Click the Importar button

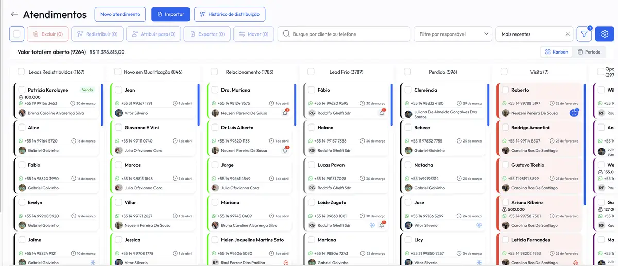(x=170, y=14)
